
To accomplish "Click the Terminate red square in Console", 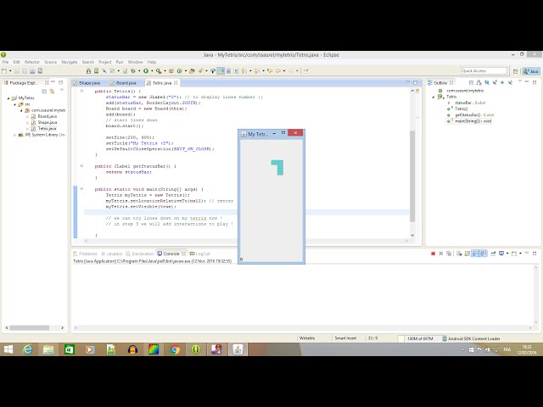I will [433, 254].
